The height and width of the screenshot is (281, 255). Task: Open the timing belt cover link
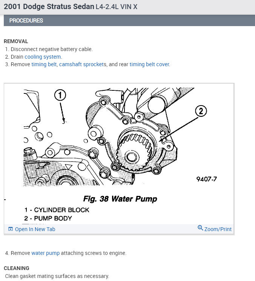(x=149, y=64)
